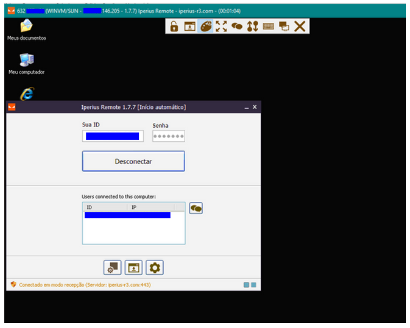Screen dimensions: 410x328
Task: Select Meu computador desktop icon
Action: click(26, 64)
